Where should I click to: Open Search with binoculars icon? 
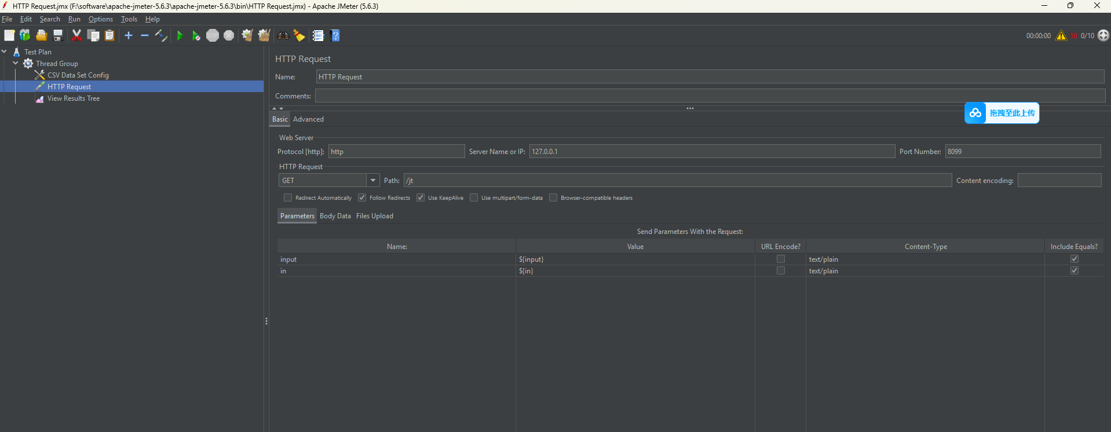click(x=283, y=35)
